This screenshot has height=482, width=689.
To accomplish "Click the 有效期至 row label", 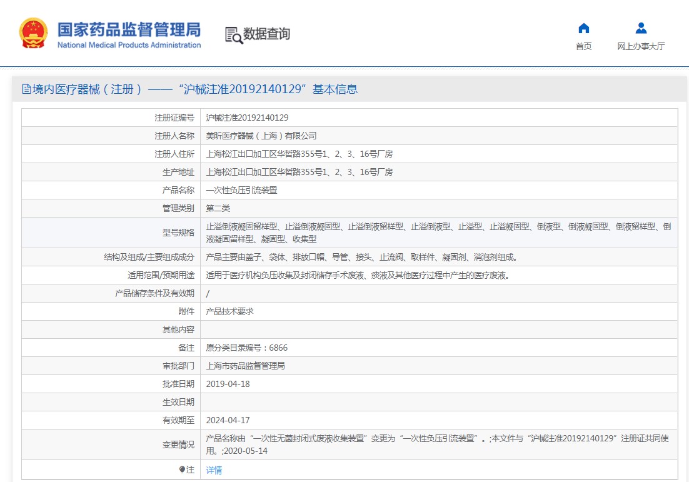I will tap(178, 420).
